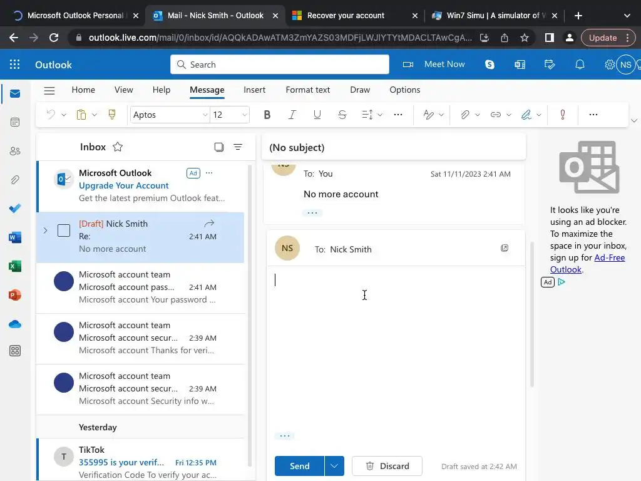The height and width of the screenshot is (481, 641).
Task: Toggle Bold formatting
Action: coord(267,115)
